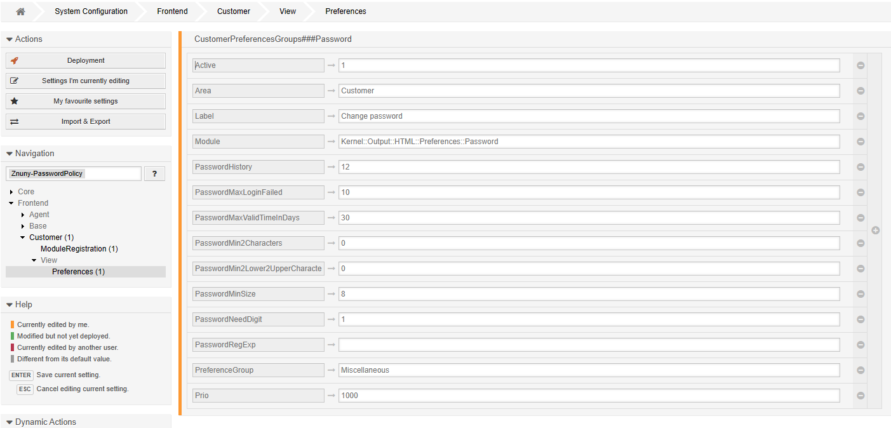Open Settings I'm currently editing
This screenshot has height=428, width=891.
[86, 81]
